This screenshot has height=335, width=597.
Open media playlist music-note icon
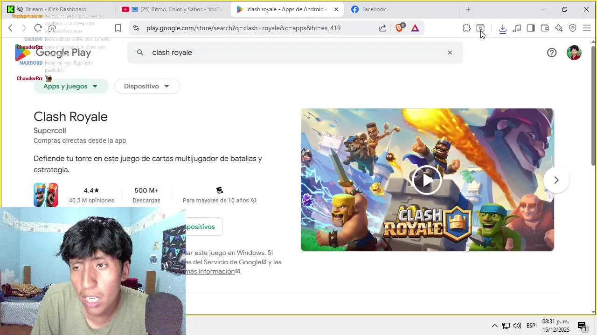(x=517, y=28)
